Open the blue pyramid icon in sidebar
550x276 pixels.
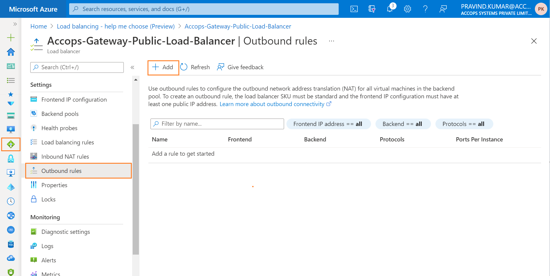[11, 187]
